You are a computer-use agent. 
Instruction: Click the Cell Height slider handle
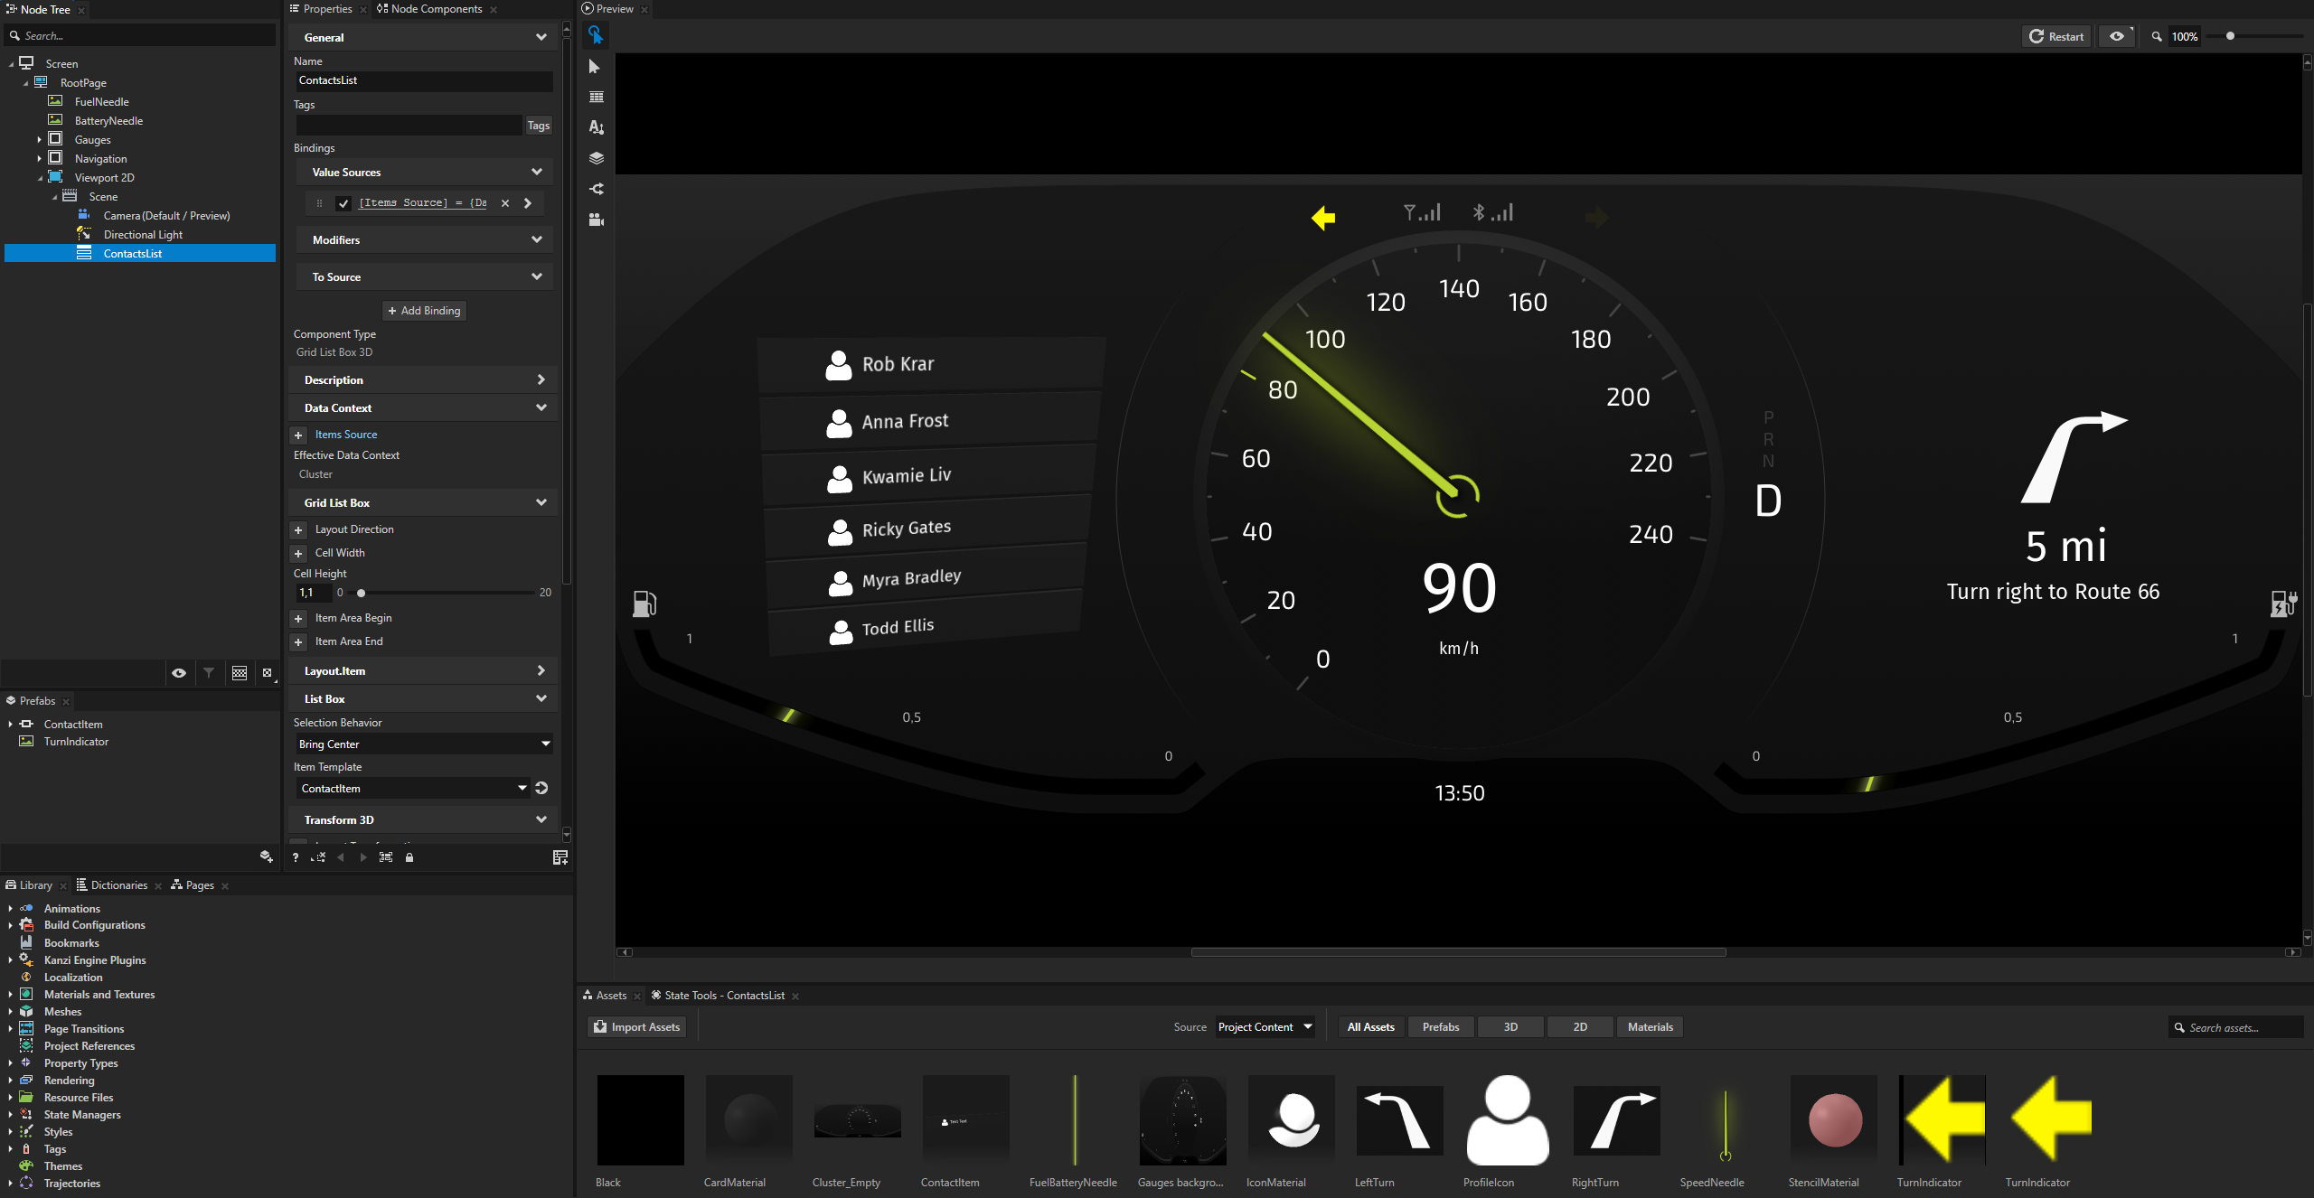click(362, 594)
